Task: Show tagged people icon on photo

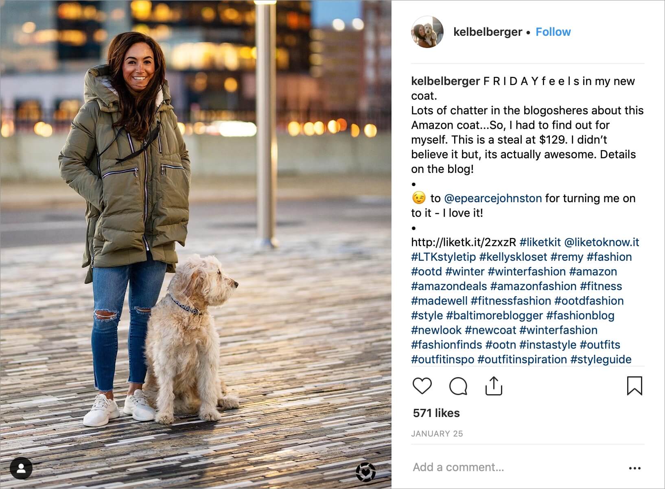Action: tap(21, 468)
